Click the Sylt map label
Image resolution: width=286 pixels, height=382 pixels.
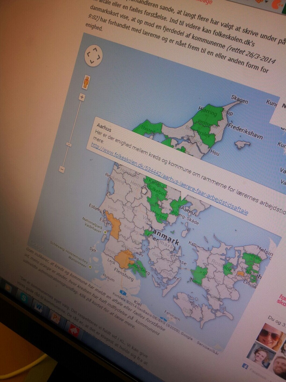coord(93,249)
